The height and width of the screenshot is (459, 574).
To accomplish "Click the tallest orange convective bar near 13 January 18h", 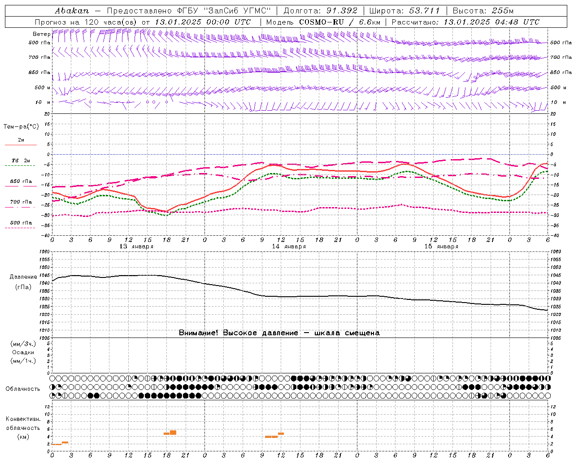I will (173, 433).
